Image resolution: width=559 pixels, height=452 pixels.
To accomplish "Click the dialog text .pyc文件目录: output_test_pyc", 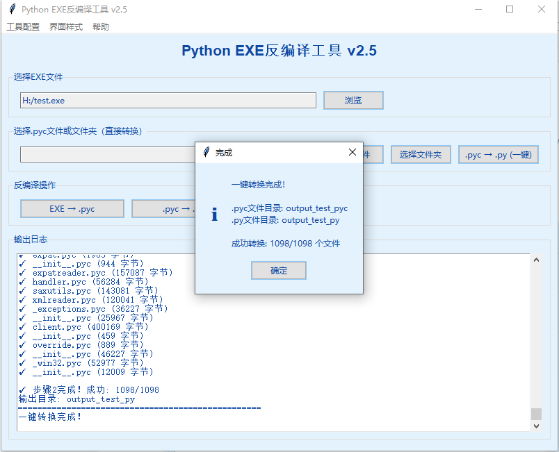I will pyautogui.click(x=289, y=208).
